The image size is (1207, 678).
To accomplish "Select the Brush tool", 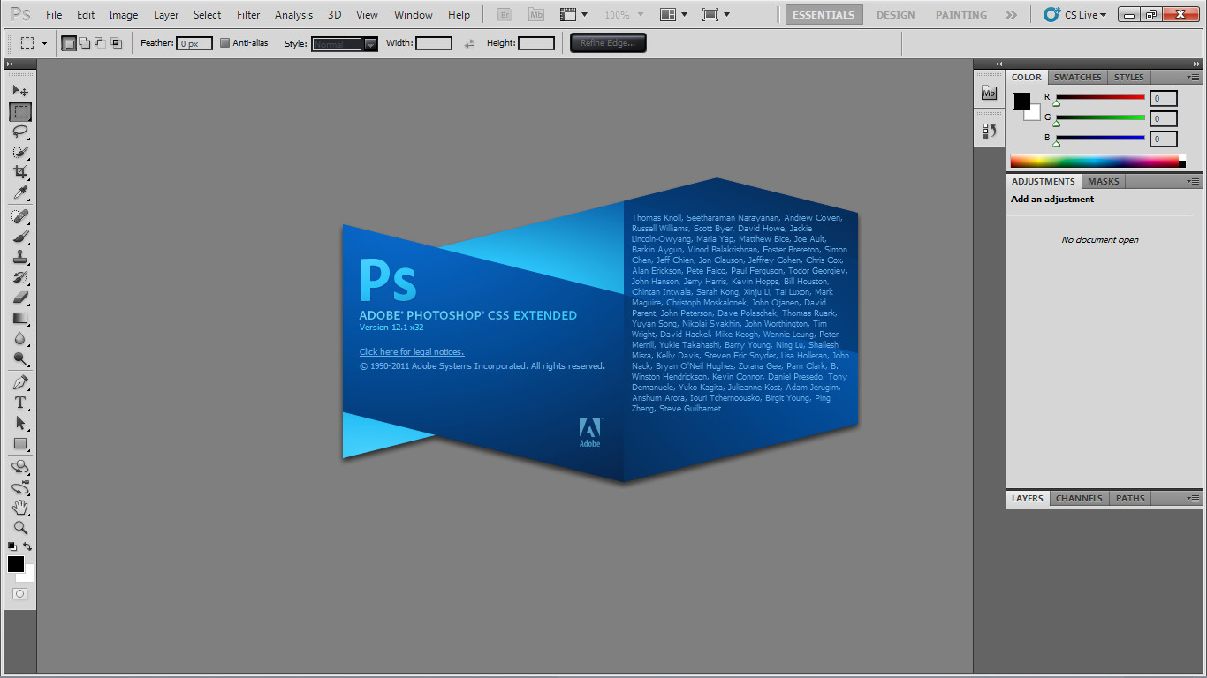I will point(20,237).
